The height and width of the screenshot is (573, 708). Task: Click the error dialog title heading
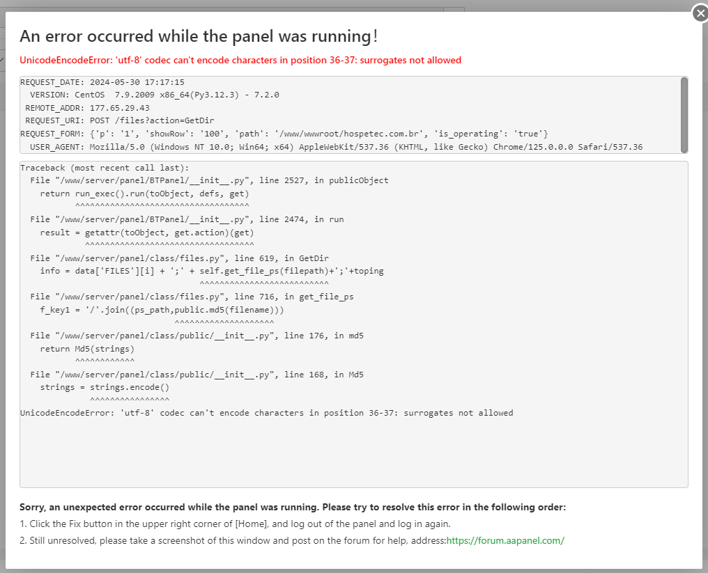click(199, 36)
